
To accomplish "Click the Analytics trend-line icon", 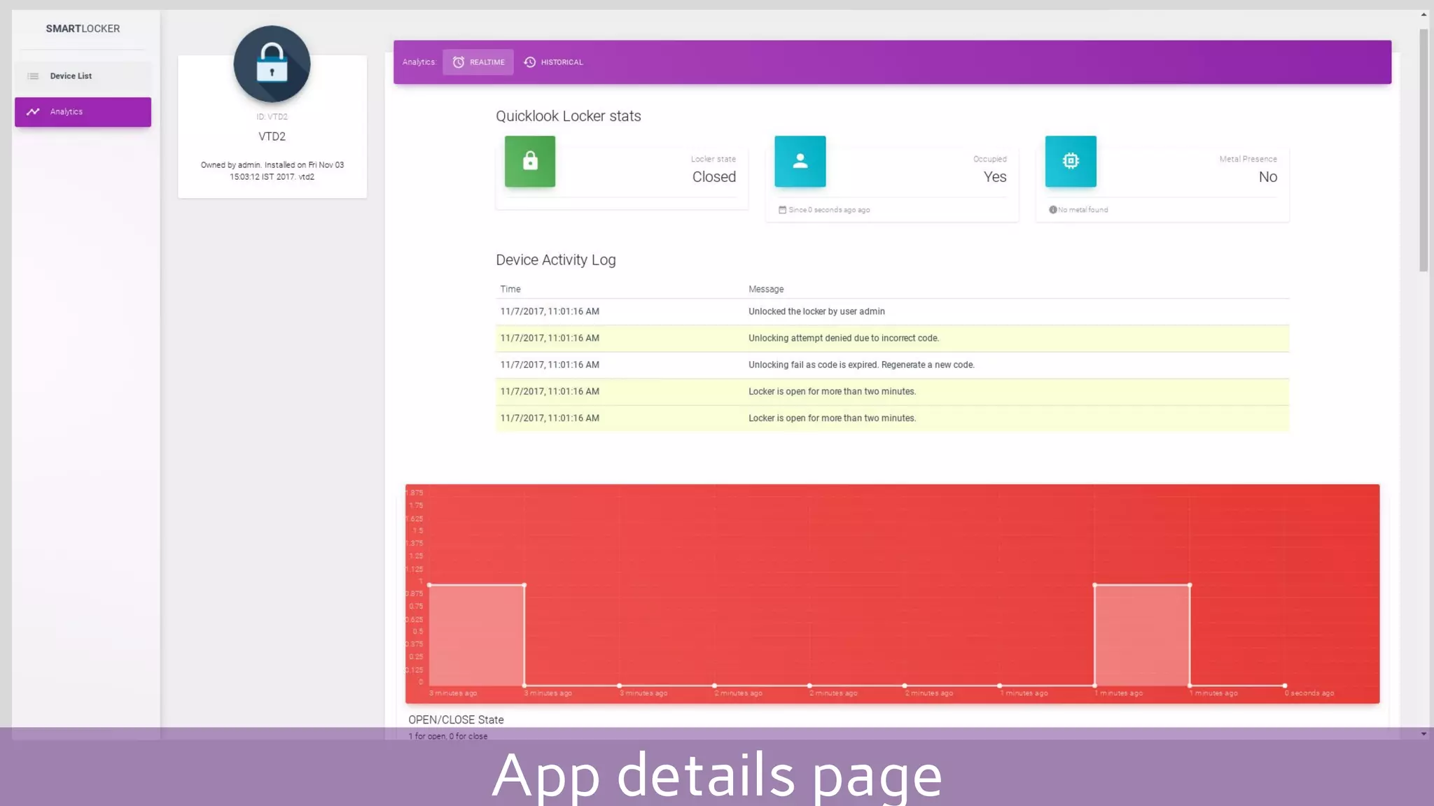I will (x=33, y=112).
